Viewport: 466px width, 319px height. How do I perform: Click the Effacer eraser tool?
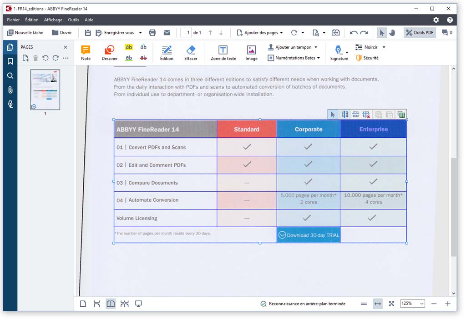[x=191, y=53]
